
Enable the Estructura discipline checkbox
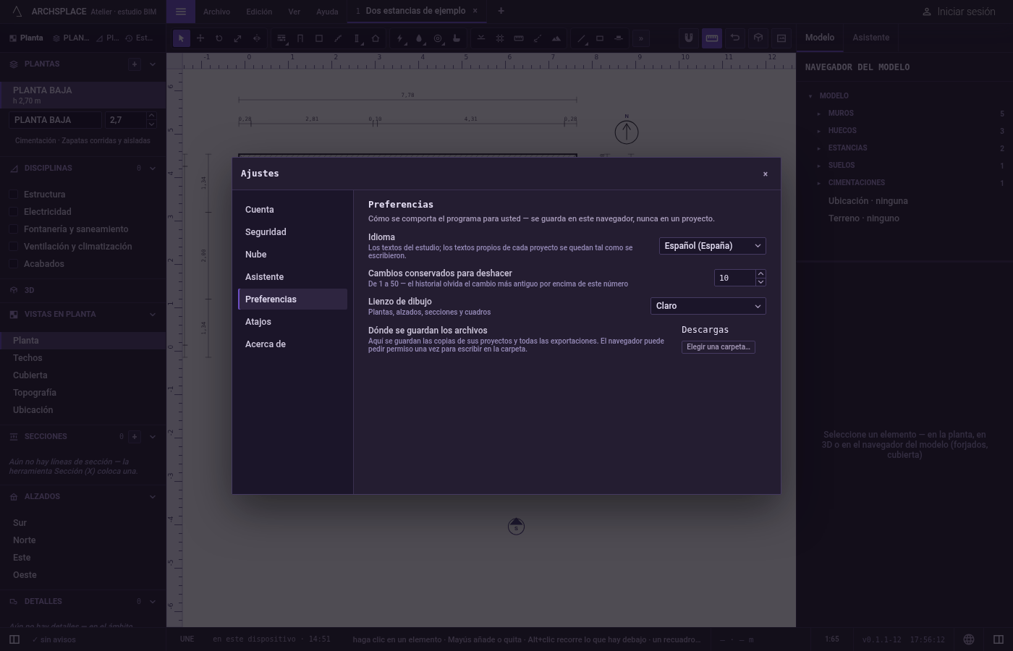14,195
